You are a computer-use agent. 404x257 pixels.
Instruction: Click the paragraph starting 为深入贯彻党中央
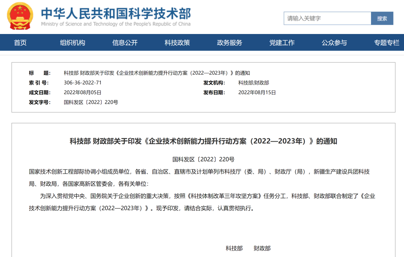coord(202,202)
